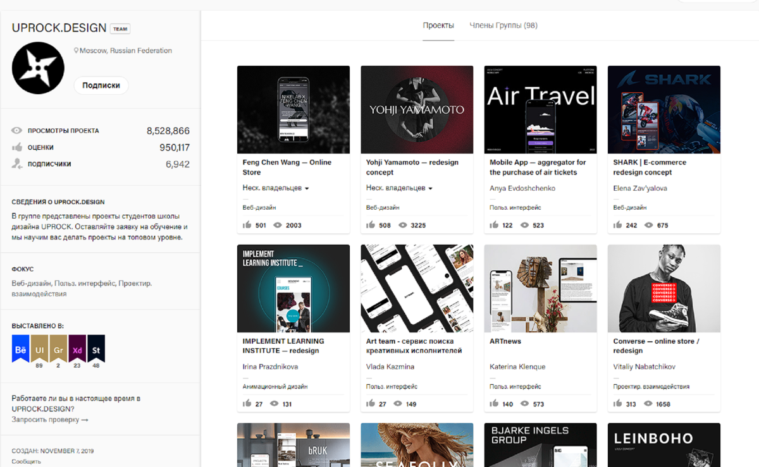This screenshot has width=759, height=467.
Task: Like the Art team project thumbs-up
Action: pos(371,404)
